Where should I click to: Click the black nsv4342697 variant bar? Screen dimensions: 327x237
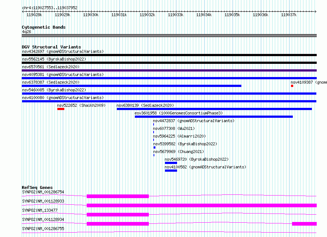point(169,55)
